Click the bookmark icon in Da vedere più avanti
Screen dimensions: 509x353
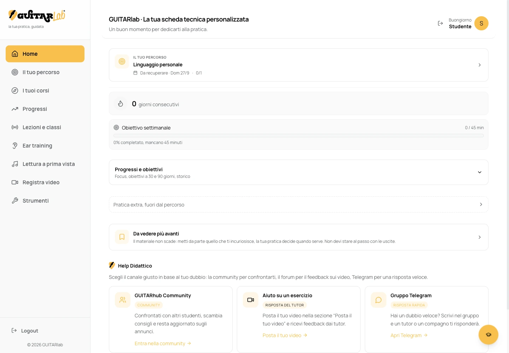point(122,237)
